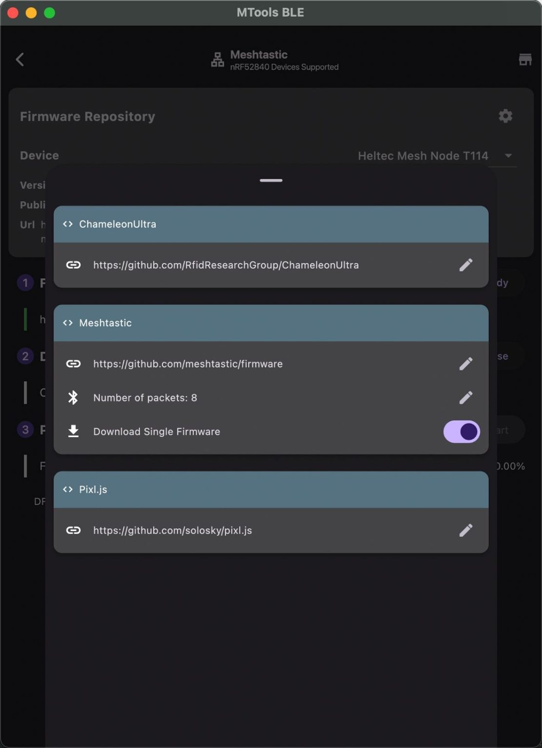
Task: Edit the Meshtastic firmware URL pencil
Action: coord(465,364)
